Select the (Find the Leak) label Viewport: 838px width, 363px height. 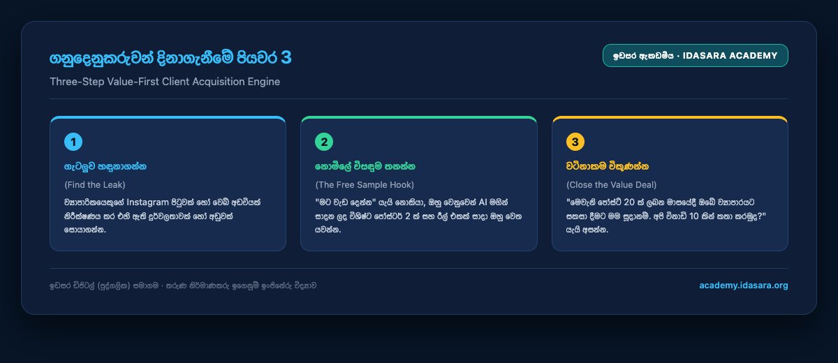(x=94, y=185)
